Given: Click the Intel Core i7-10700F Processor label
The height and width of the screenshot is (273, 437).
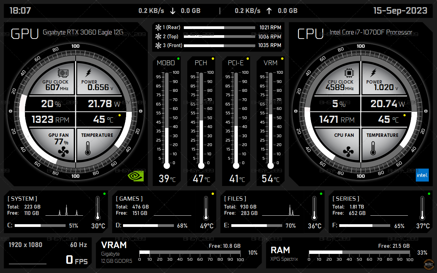Looking at the screenshot, I should [371, 33].
